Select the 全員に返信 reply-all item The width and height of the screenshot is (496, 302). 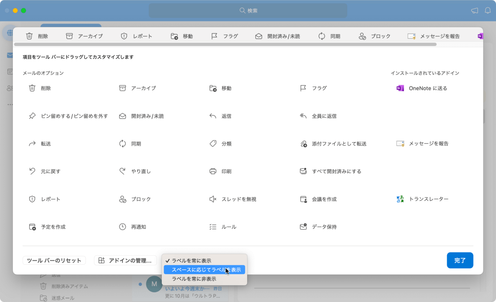coord(318,116)
